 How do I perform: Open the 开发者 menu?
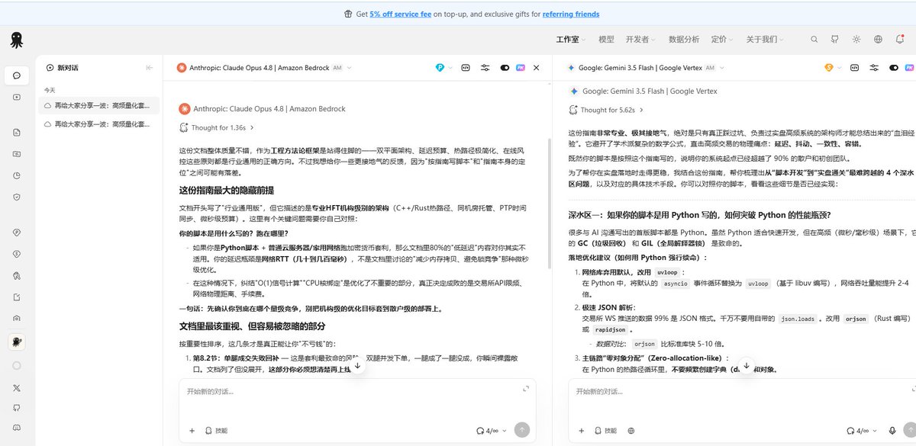(640, 40)
